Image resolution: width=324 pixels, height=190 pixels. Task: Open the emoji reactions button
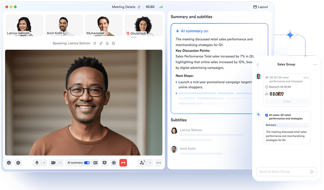(9, 163)
